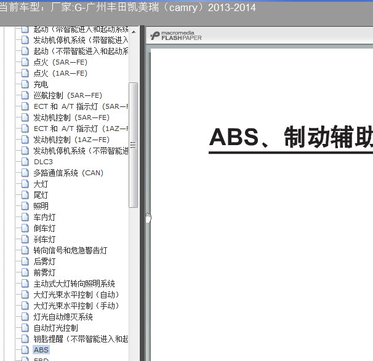The height and width of the screenshot is (361, 373).
Task: Open 大灯光束水平控制 (手动) entry
Action: 76,306
